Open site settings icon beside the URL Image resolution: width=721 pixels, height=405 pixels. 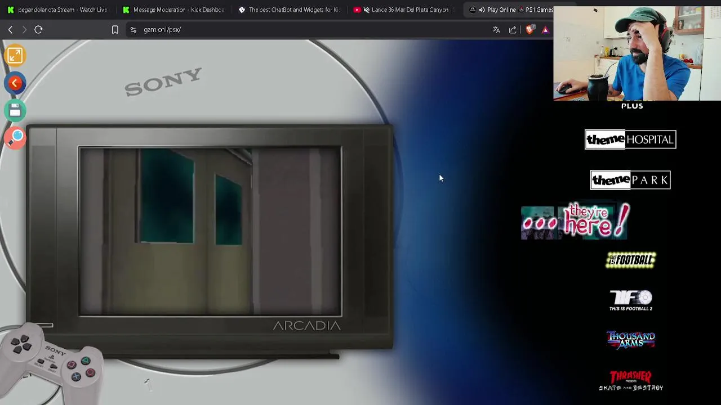pos(133,29)
